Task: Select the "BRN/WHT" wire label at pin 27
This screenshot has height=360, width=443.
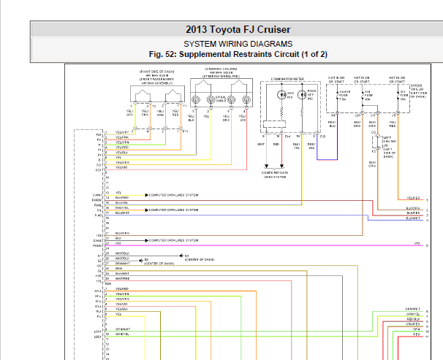Action: (122, 263)
